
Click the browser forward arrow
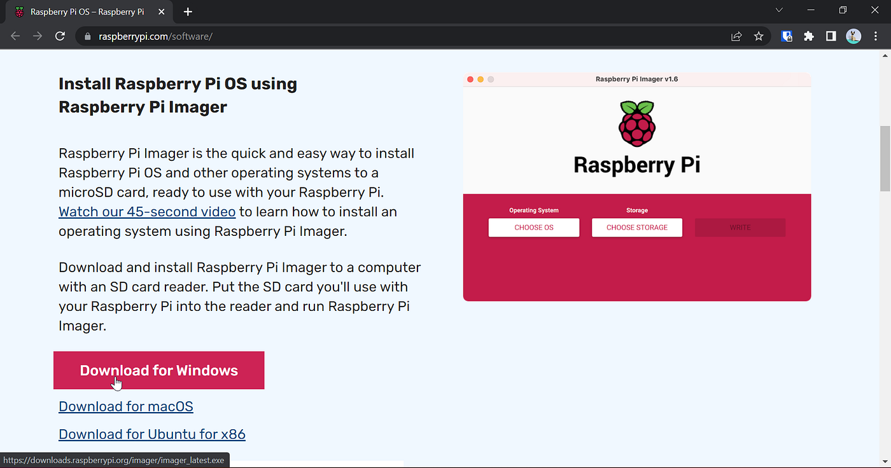[38, 36]
